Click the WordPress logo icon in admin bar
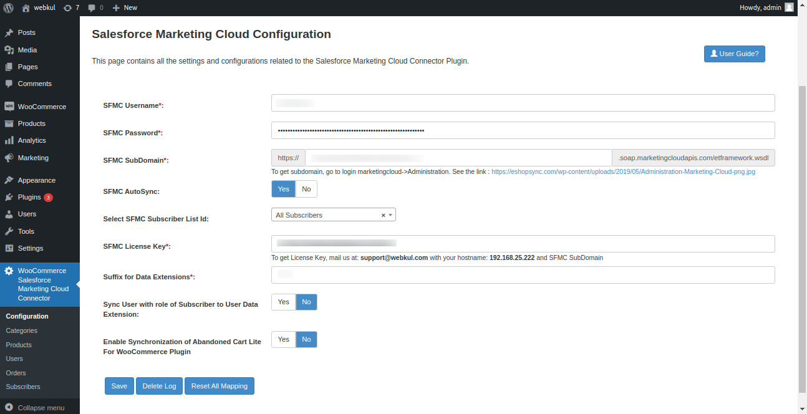 pyautogui.click(x=9, y=7)
